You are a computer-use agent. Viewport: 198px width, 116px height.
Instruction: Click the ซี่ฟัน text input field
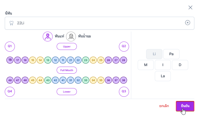coord(98,23)
